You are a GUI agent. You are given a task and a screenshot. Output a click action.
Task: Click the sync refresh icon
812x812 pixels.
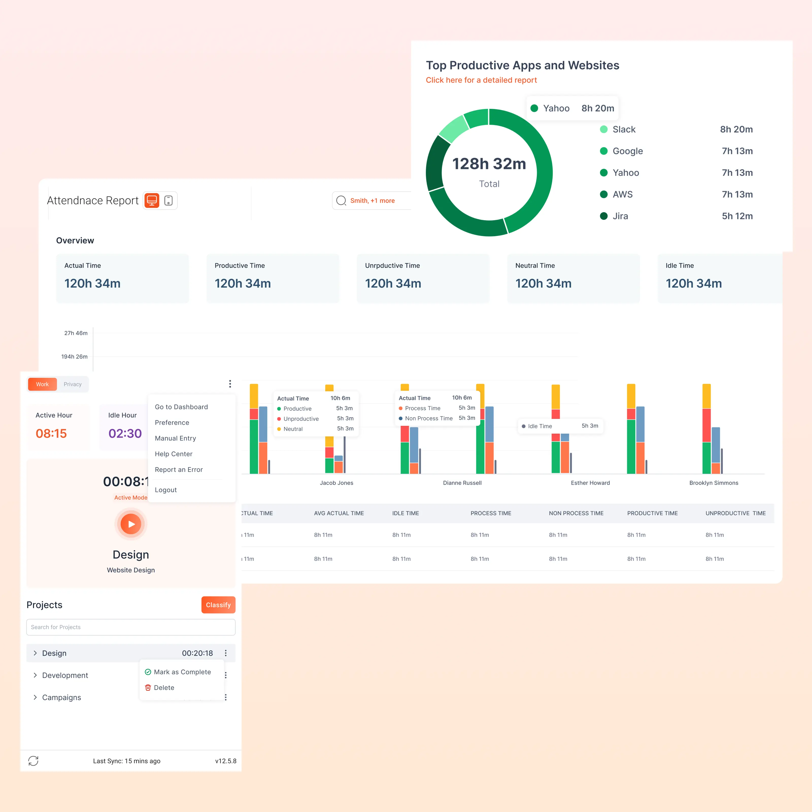pos(33,761)
